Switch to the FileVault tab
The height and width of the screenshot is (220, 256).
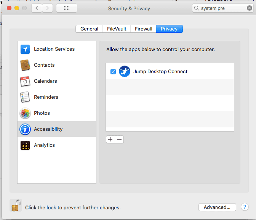pyautogui.click(x=117, y=29)
